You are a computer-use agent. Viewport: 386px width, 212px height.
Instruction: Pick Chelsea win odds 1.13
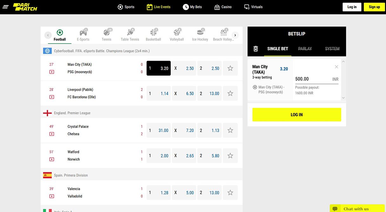[x=210, y=130]
